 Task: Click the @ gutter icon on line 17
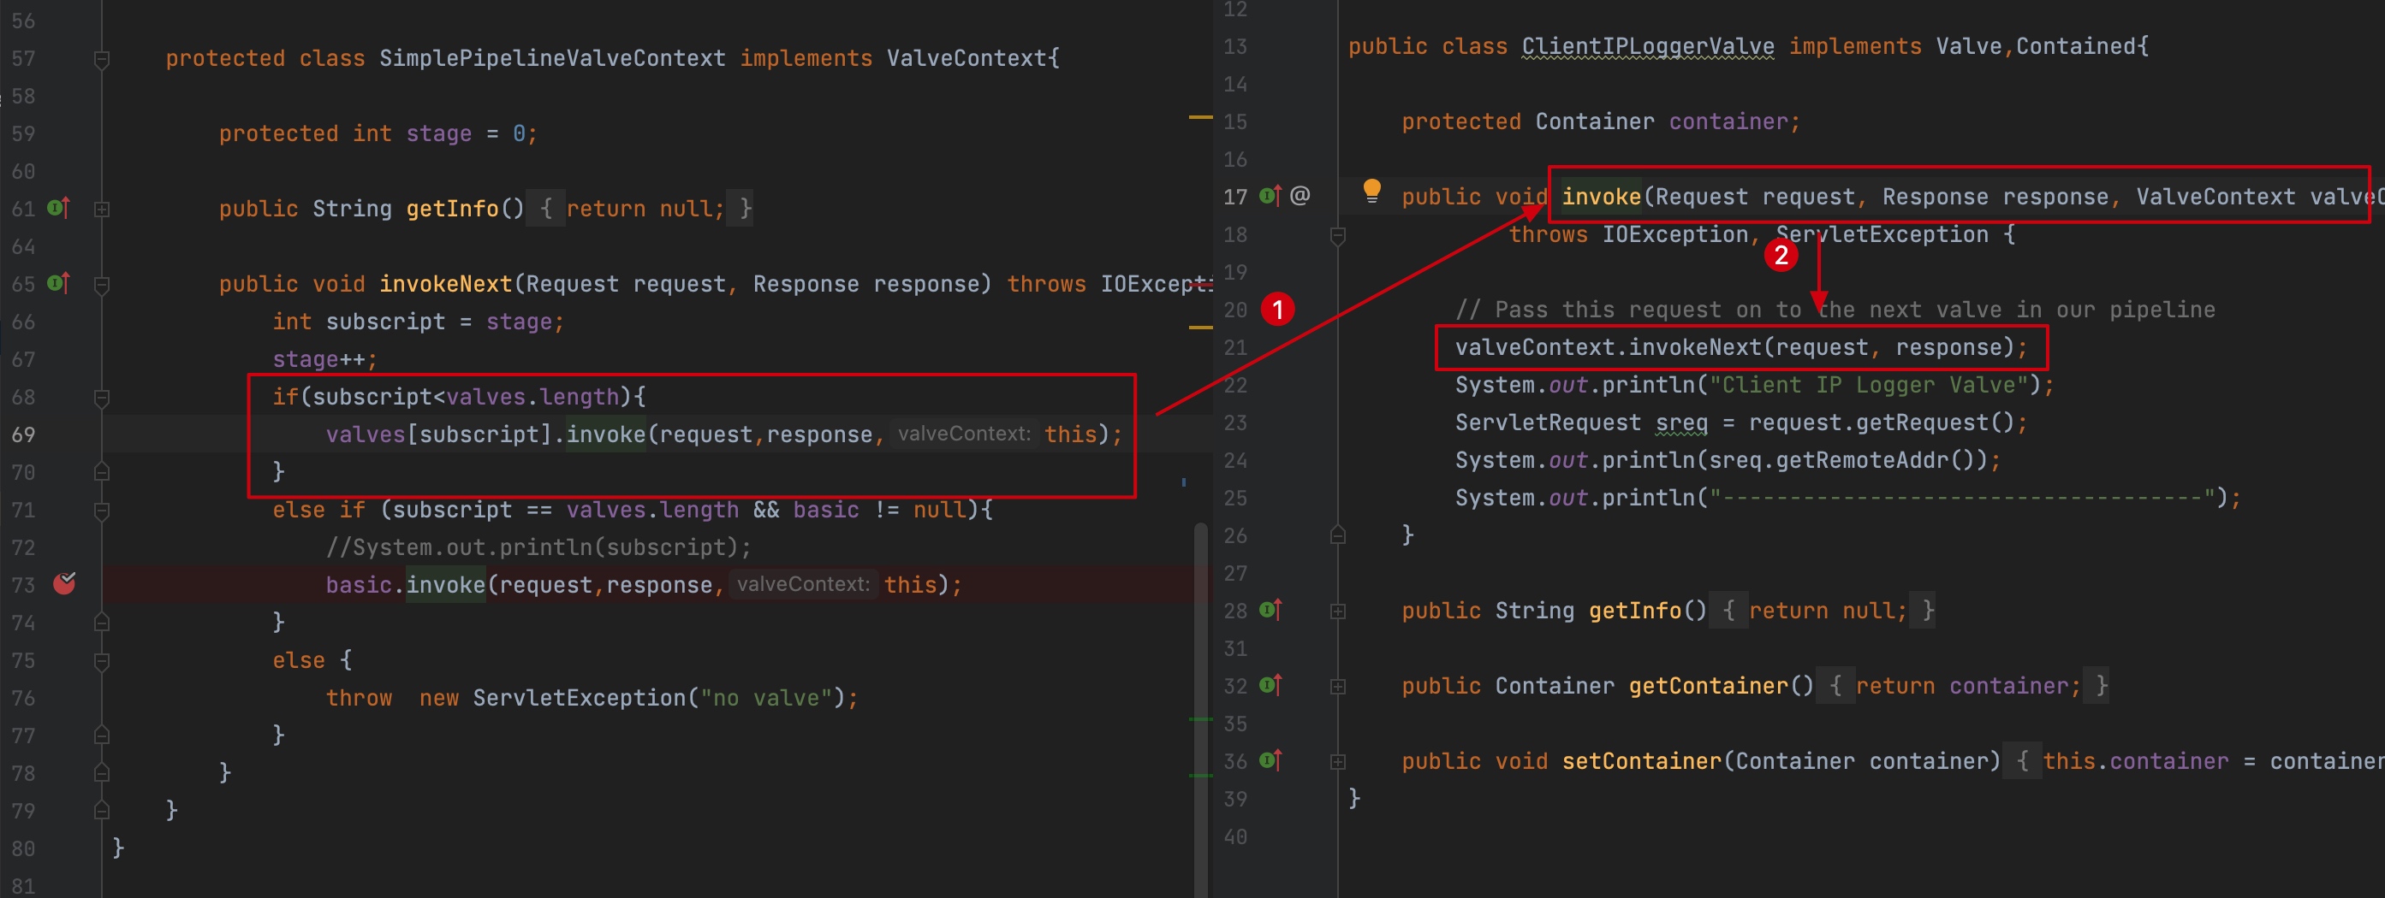tap(1300, 196)
